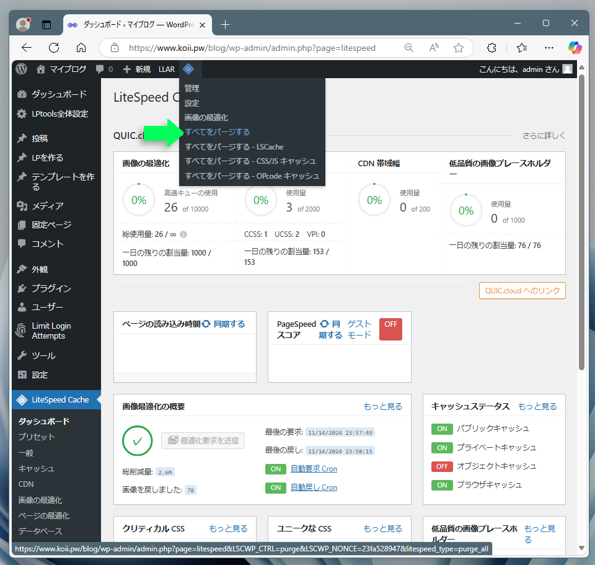Open 固定ページ in sidebar

(56, 225)
